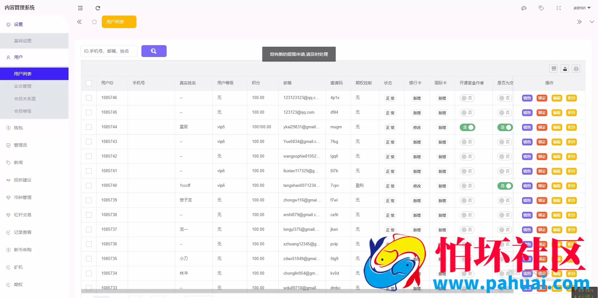Tick the checkbox for user 1085744
This screenshot has height=298, width=598.
pyautogui.click(x=89, y=127)
